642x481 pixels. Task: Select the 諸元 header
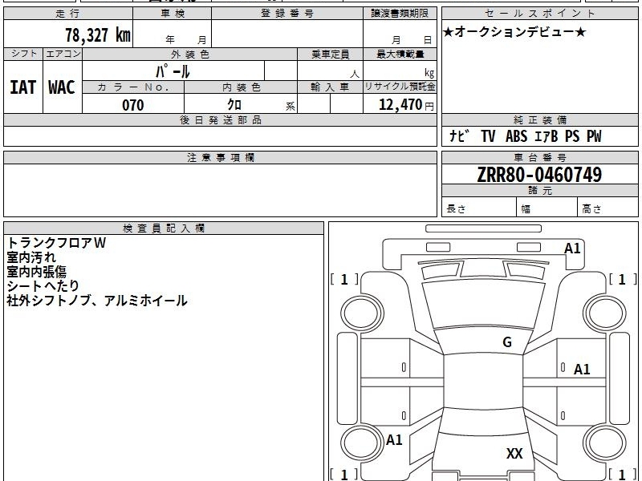click(x=539, y=191)
